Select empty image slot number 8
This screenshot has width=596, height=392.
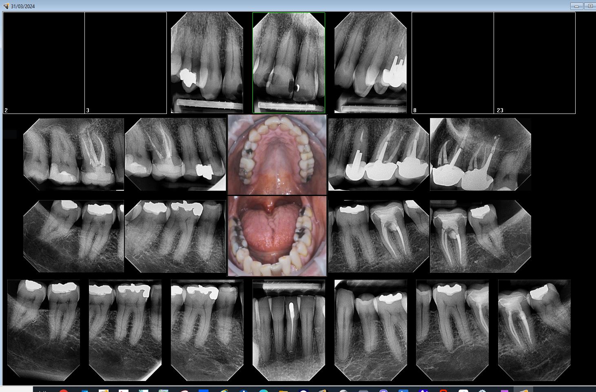tap(452, 62)
